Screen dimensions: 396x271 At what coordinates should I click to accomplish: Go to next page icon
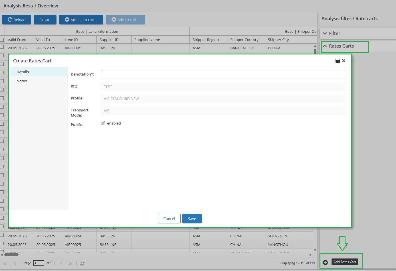point(60,264)
